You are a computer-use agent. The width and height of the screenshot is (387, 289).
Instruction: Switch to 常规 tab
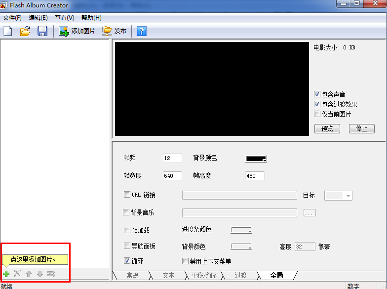pos(132,275)
